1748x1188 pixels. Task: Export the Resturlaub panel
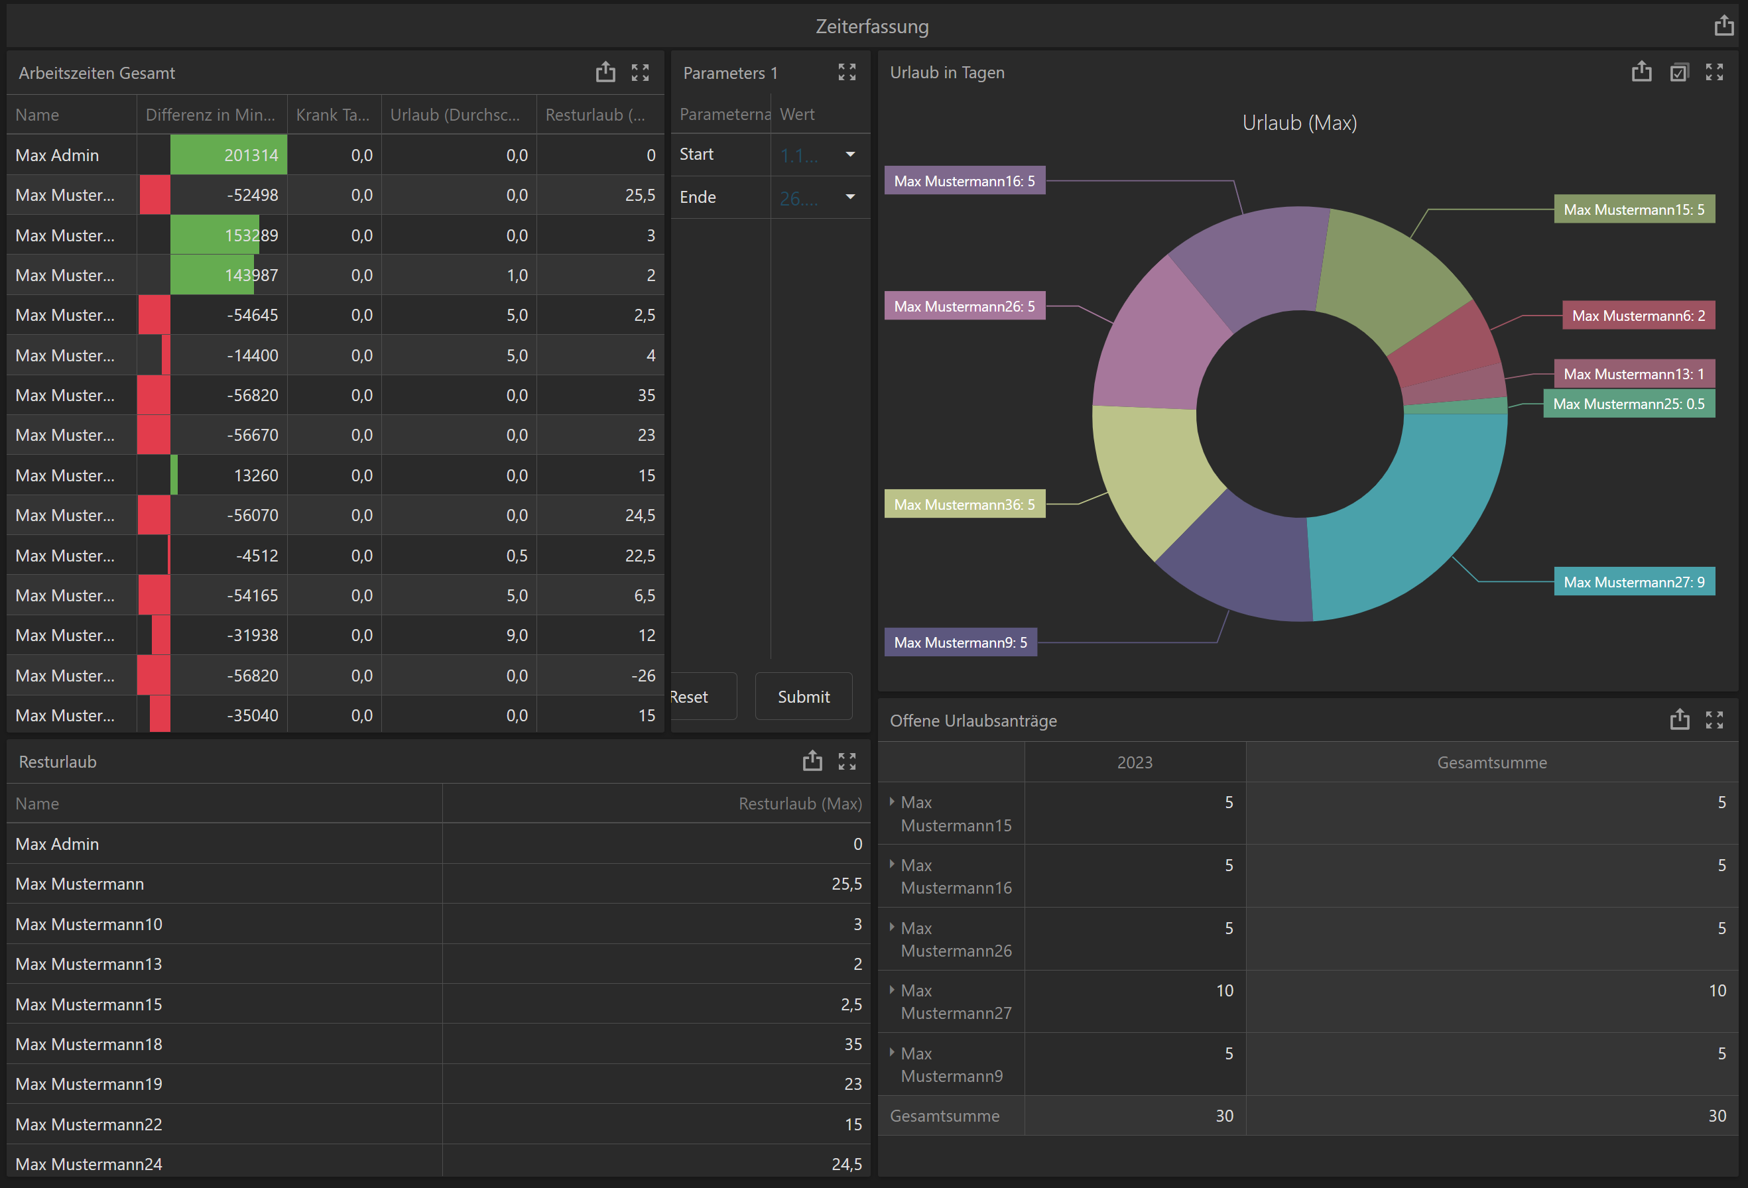click(812, 761)
